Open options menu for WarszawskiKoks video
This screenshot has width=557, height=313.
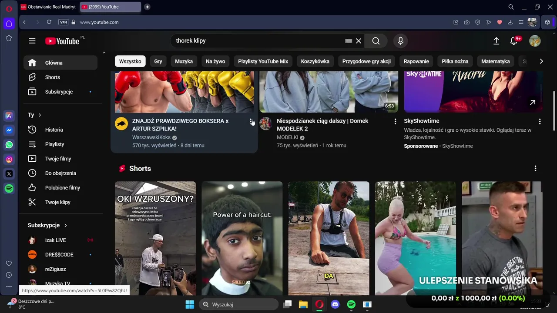pos(251,121)
